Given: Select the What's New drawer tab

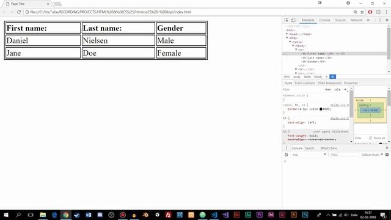Looking at the screenshot, I should point(329,148).
